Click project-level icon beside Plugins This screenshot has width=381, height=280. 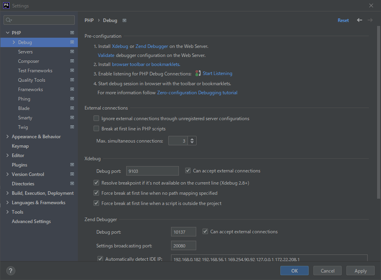coord(72,165)
